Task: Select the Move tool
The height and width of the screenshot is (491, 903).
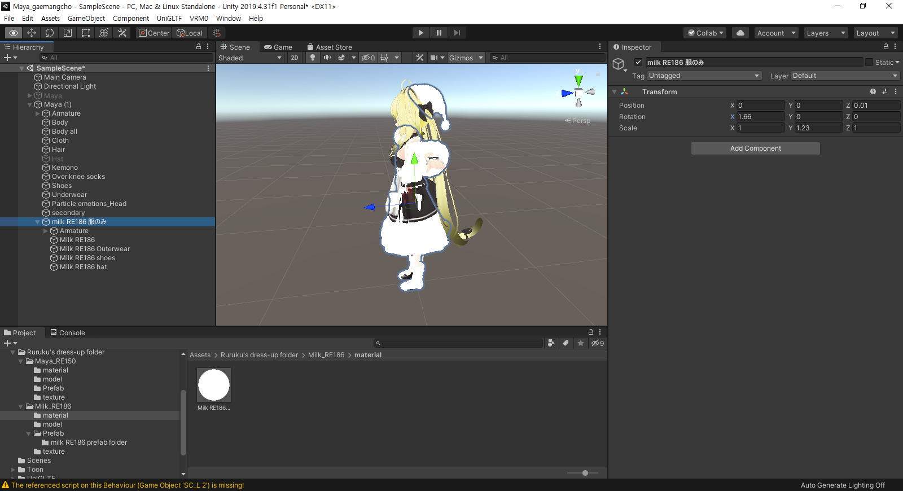Action: coord(32,33)
